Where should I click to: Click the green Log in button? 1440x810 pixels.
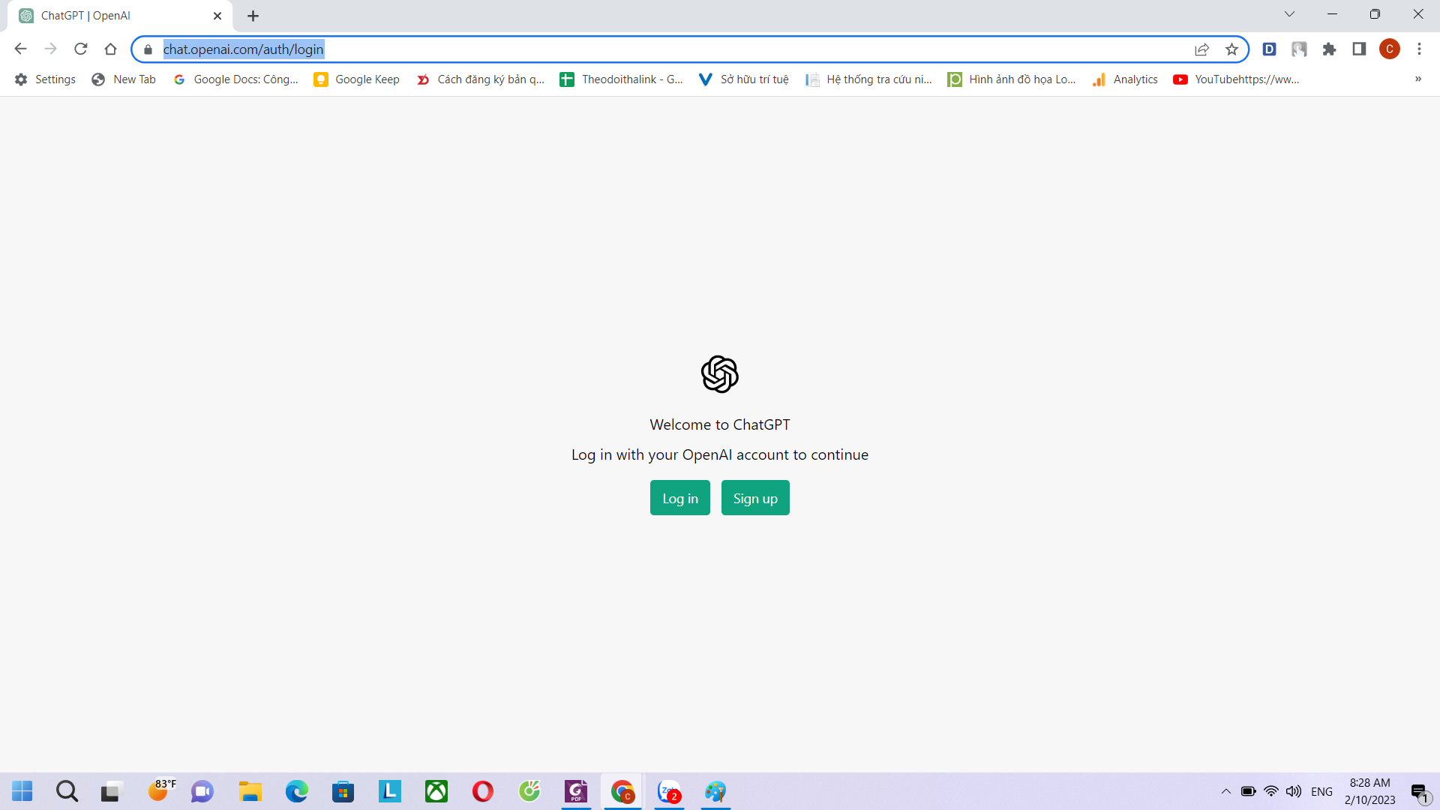(679, 498)
